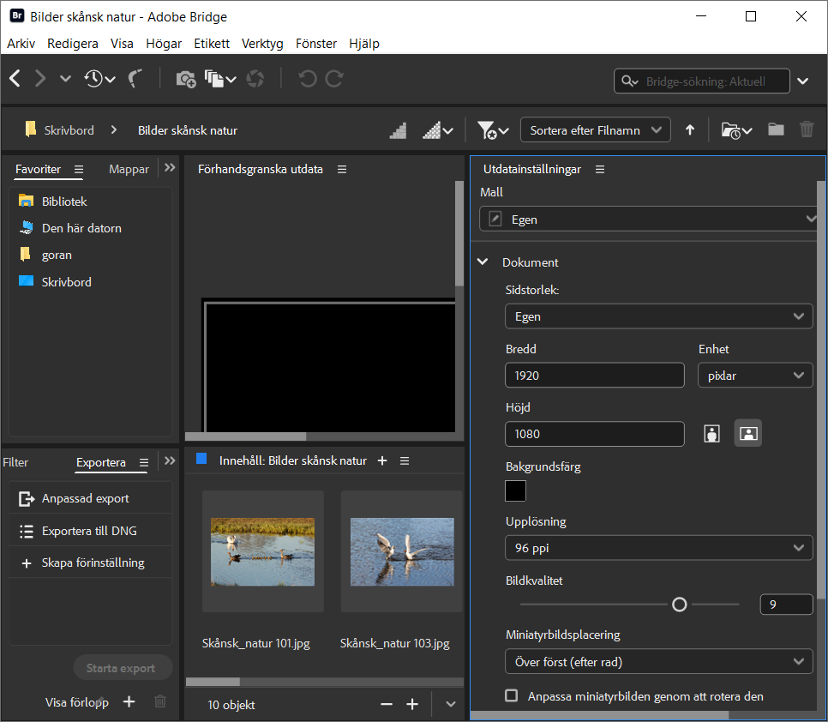828x722 pixels.
Task: Click the black Bakgrundsfärg color swatch
Action: (x=516, y=491)
